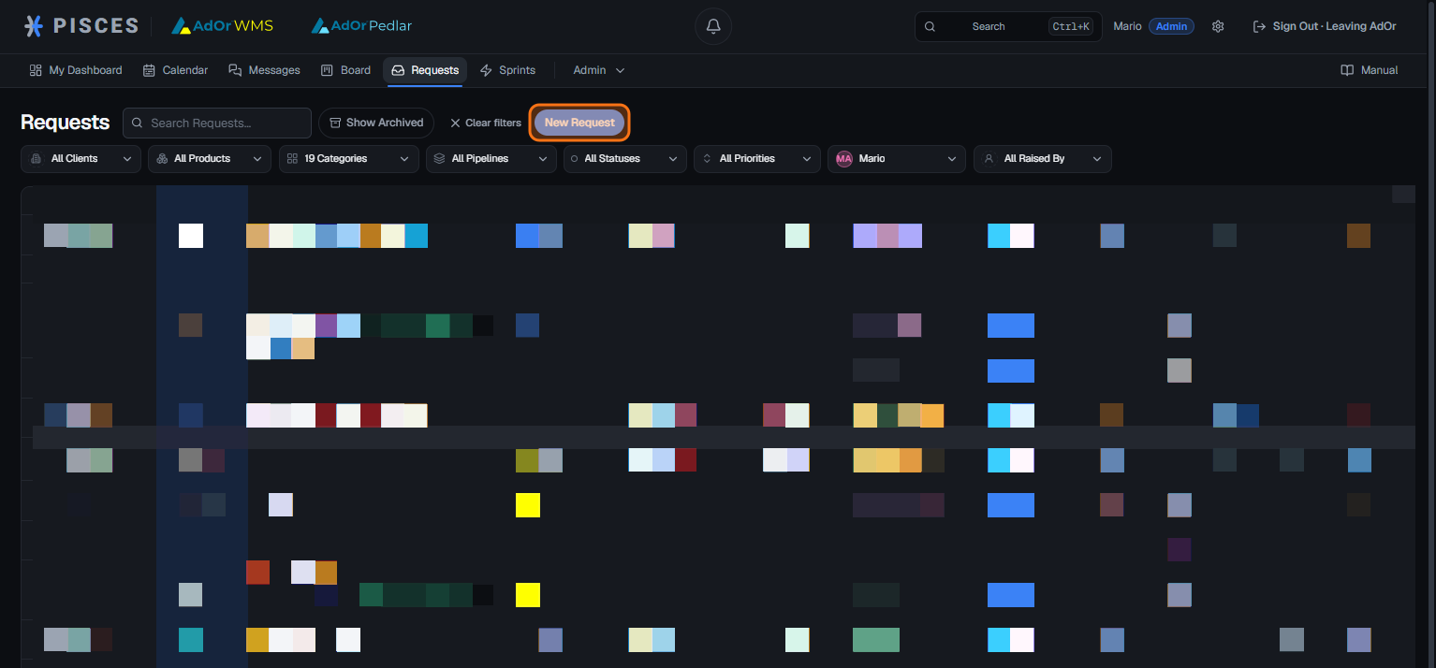Expand the All Statuses dropdown
This screenshot has height=668, width=1436.
point(624,159)
